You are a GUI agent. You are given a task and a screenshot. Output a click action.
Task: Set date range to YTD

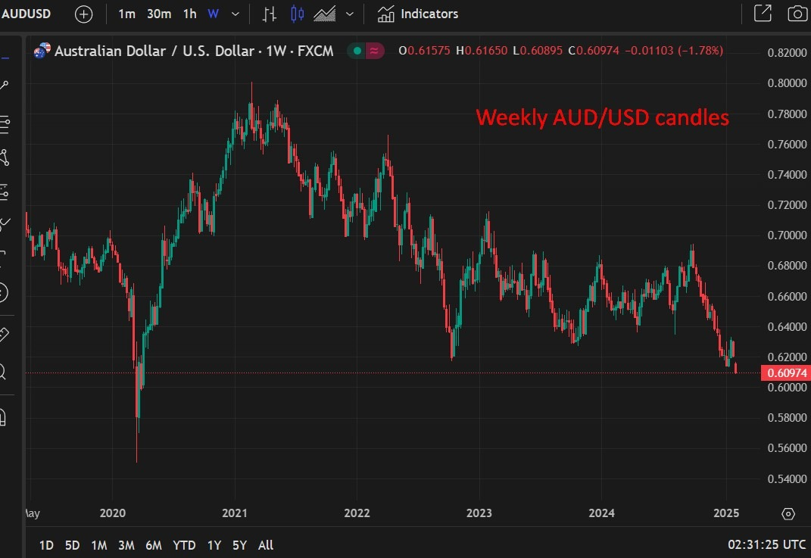pos(184,545)
